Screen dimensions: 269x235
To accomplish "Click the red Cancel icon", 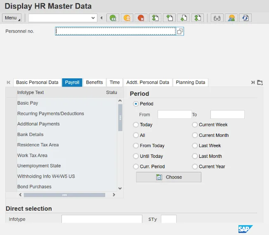I will point(141,18).
